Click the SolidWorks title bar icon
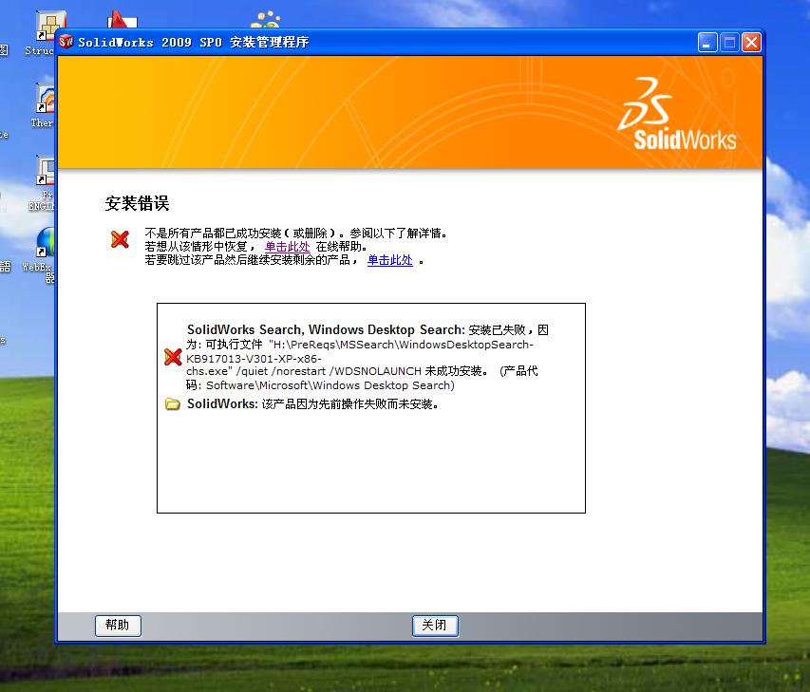This screenshot has width=810, height=692. coord(66,42)
